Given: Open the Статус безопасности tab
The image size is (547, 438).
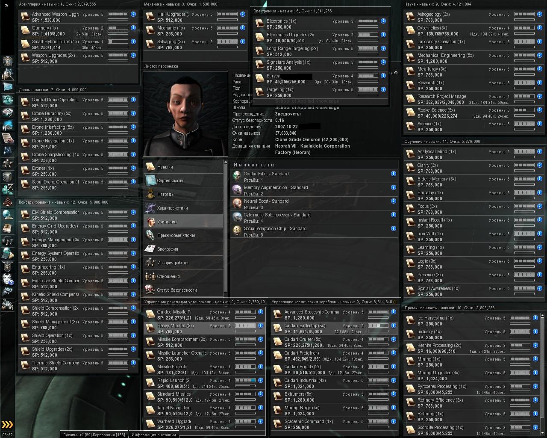Looking at the screenshot, I should coord(183,290).
